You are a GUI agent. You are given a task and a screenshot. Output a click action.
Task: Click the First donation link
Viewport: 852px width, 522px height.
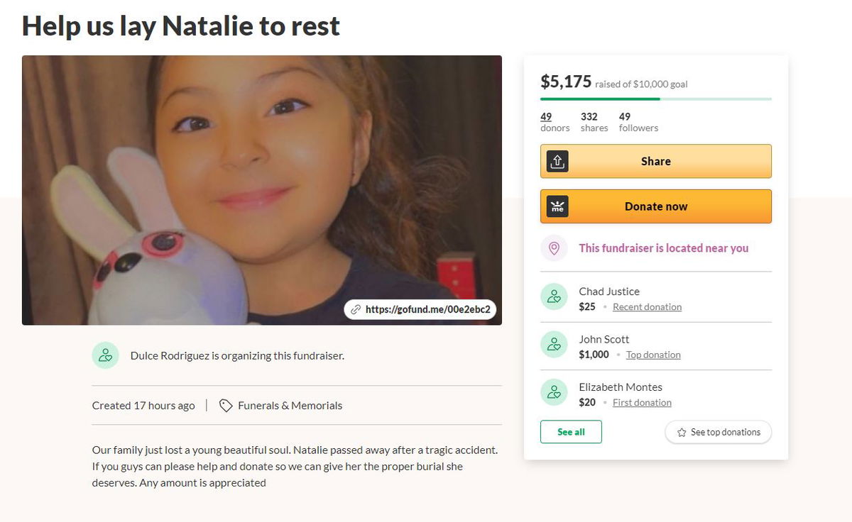tap(642, 403)
